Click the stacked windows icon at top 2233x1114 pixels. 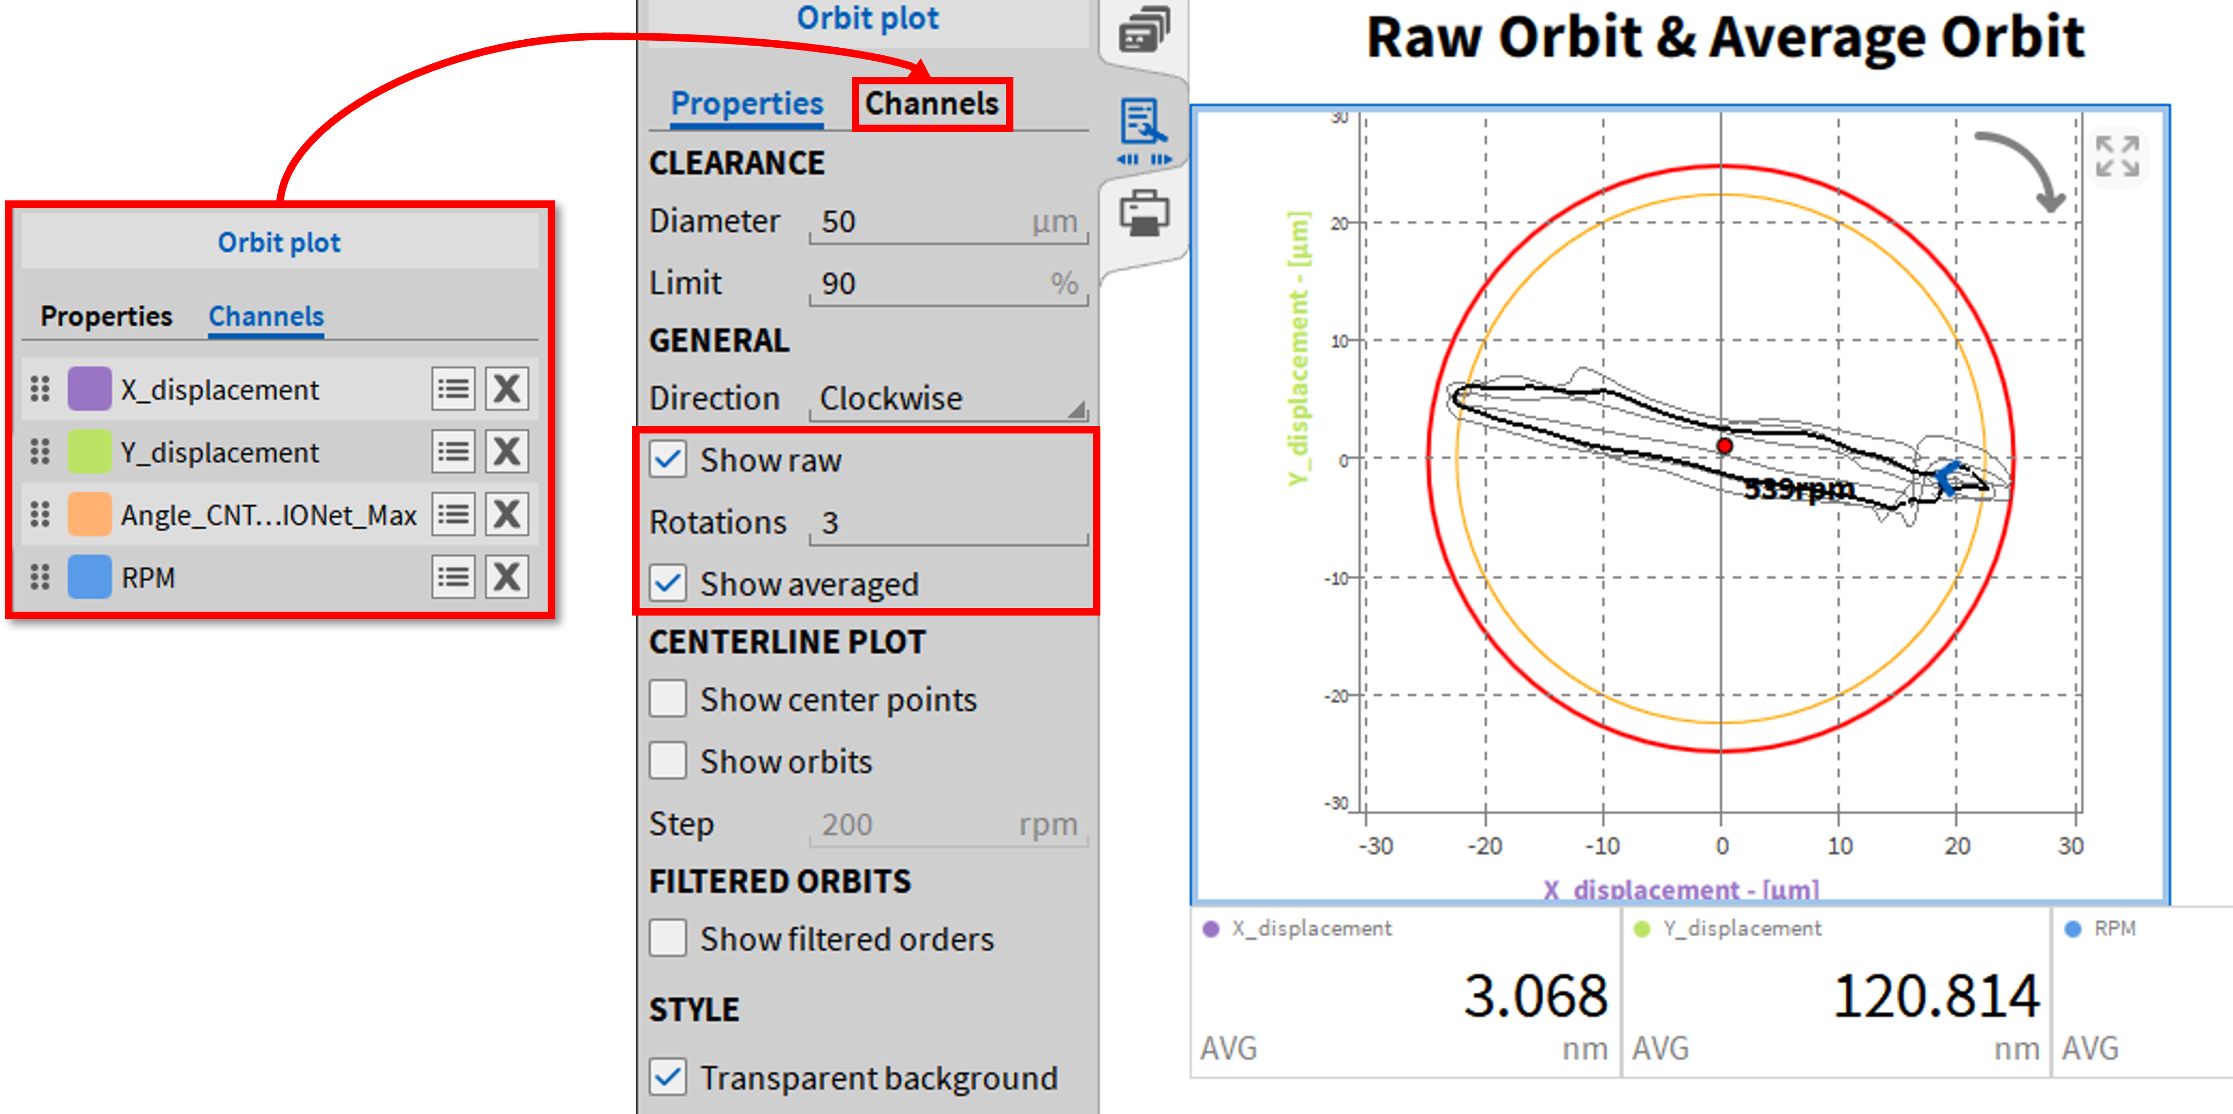click(x=1143, y=30)
